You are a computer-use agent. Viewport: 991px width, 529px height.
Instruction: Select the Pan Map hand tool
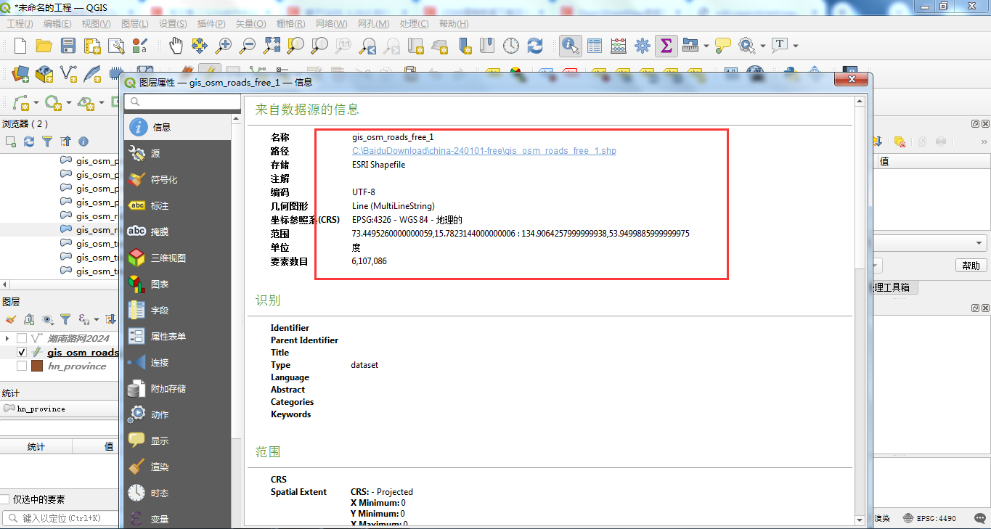[x=176, y=46]
